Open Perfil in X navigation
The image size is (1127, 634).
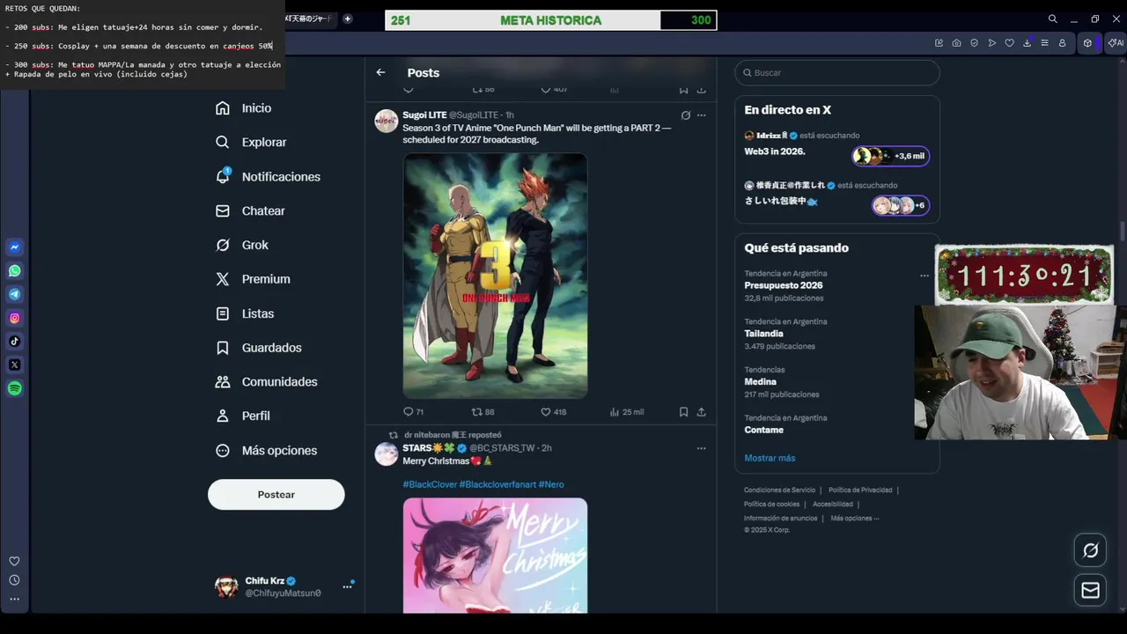pyautogui.click(x=242, y=416)
